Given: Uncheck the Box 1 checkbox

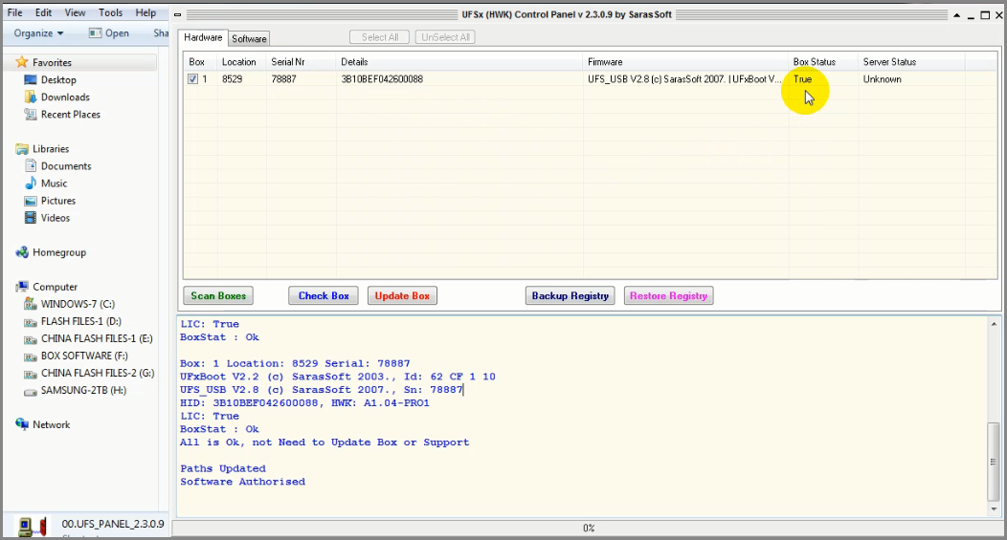Looking at the screenshot, I should 192,79.
